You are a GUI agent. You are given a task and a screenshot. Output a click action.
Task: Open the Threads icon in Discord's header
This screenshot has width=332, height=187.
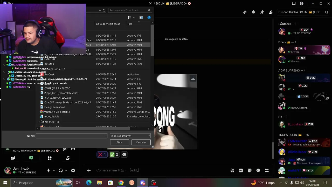pos(245,12)
